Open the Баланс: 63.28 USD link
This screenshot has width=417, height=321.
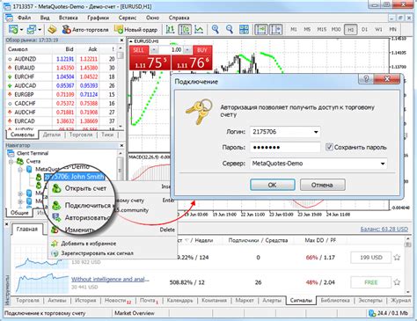pyautogui.click(x=384, y=229)
